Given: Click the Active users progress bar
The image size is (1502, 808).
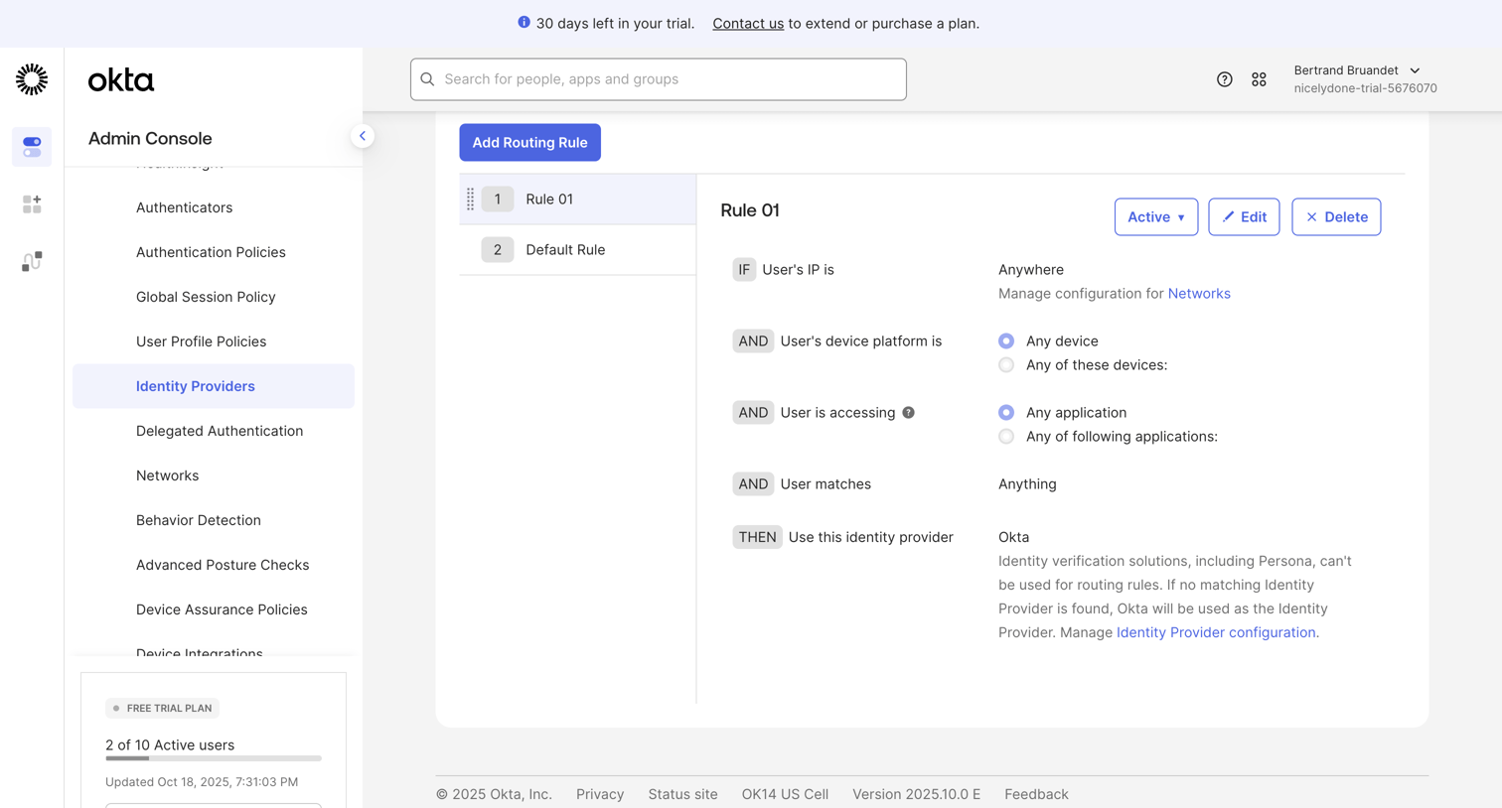Looking at the screenshot, I should click(x=214, y=758).
